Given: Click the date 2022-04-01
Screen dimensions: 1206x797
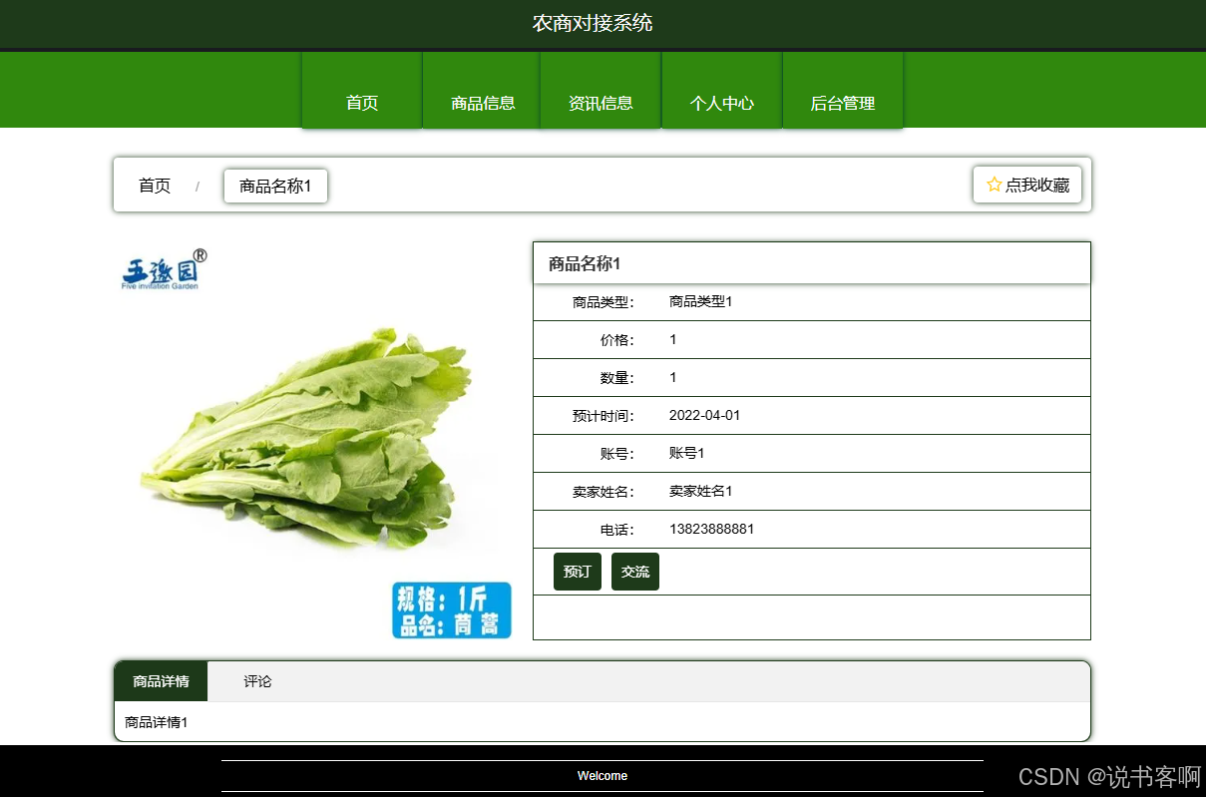Looking at the screenshot, I should tap(704, 415).
